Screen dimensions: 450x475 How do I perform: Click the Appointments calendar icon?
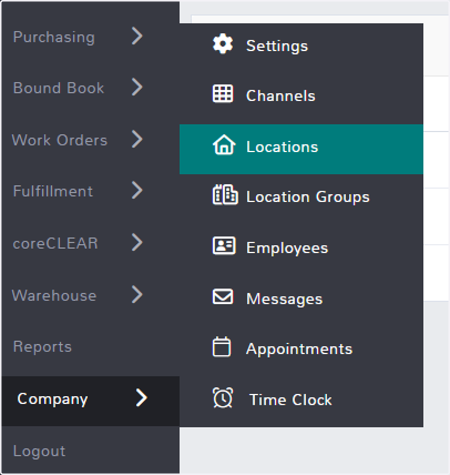(x=222, y=347)
